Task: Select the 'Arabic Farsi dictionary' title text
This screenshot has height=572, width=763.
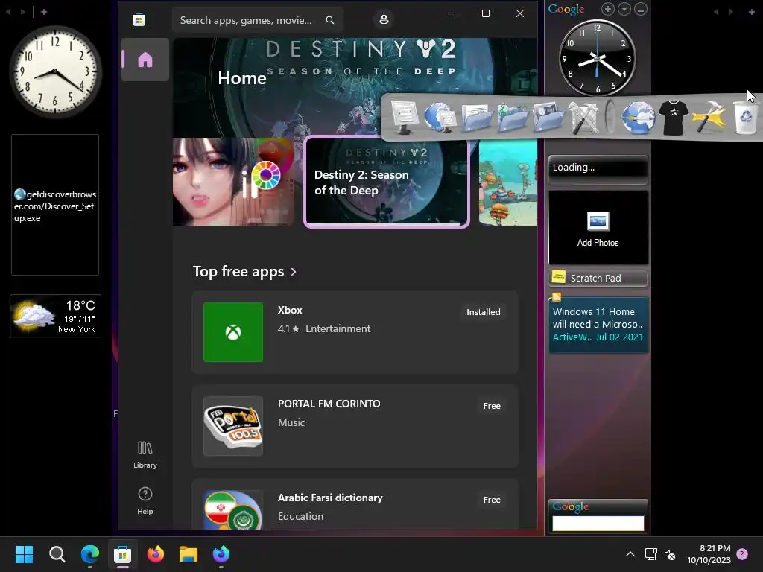Action: 330,498
